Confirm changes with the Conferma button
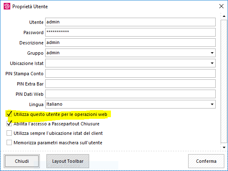 (x=206, y=161)
